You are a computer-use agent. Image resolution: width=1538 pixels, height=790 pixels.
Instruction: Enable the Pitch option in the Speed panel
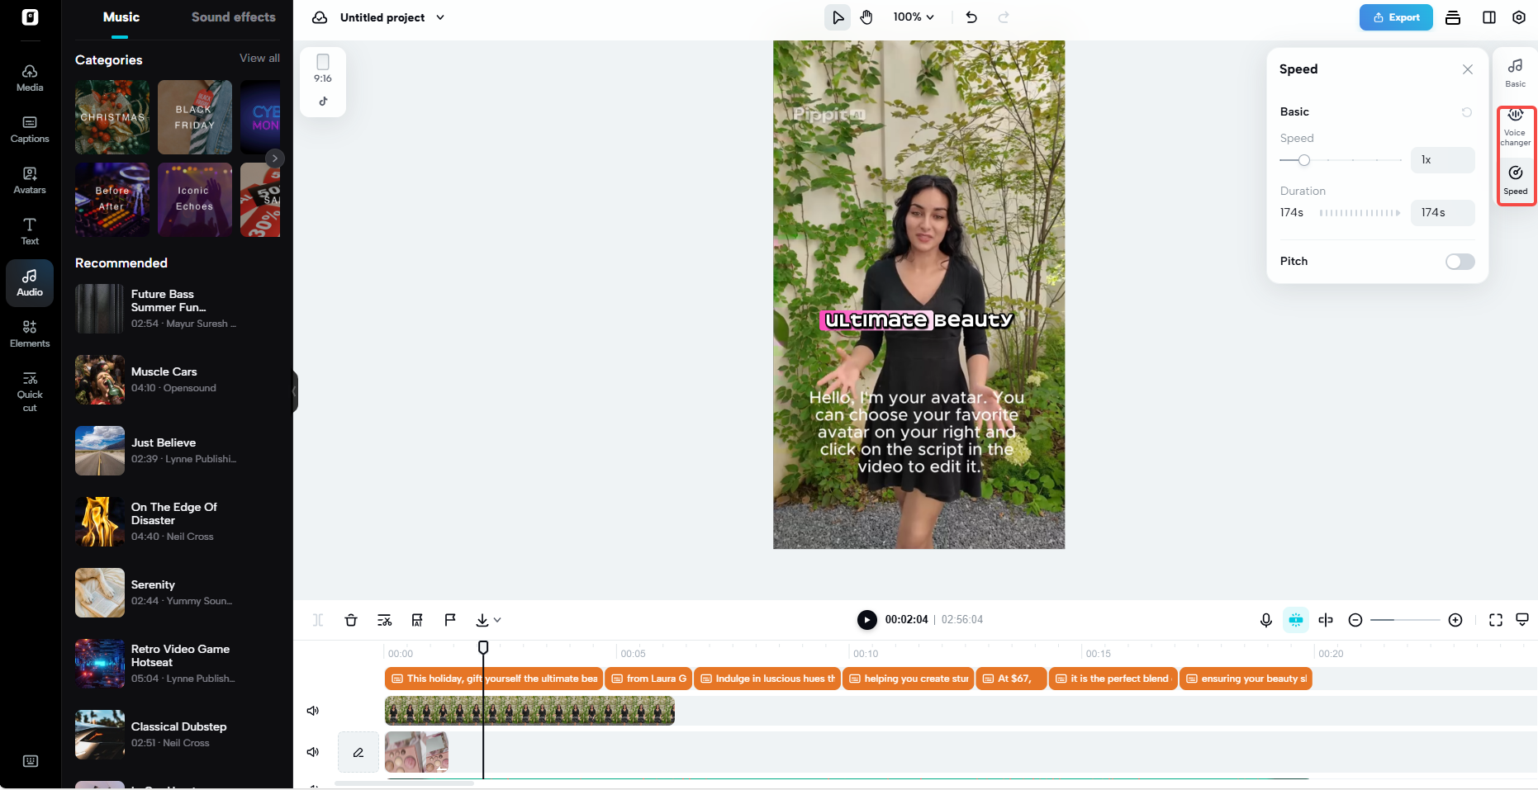click(1460, 261)
